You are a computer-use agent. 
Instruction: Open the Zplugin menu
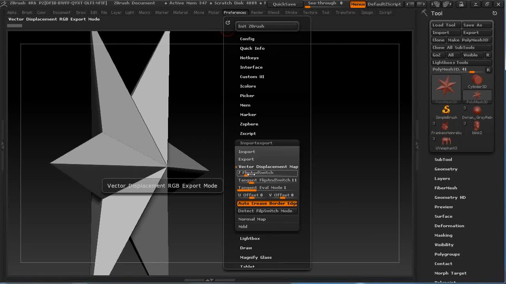tap(367, 12)
